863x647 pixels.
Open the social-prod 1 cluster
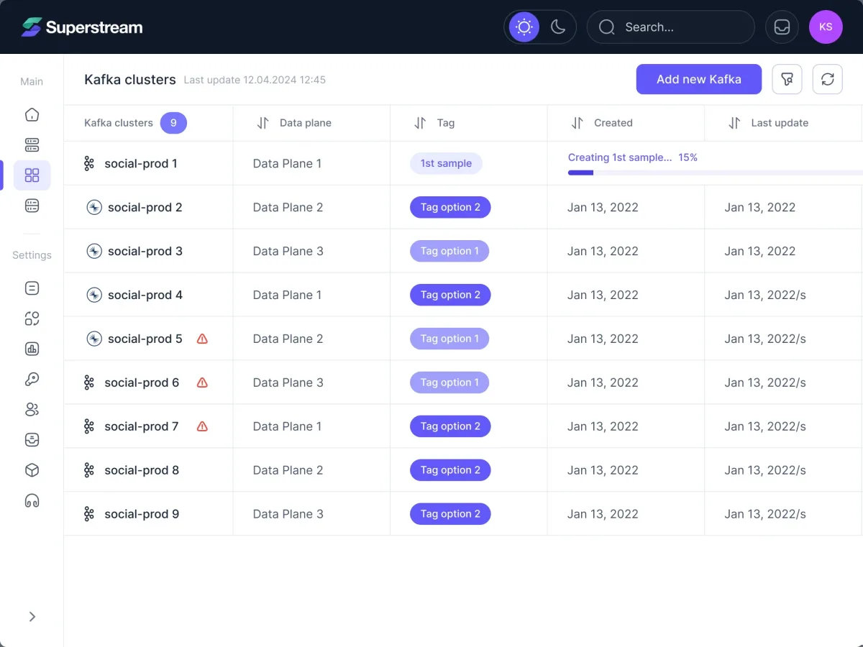click(x=141, y=163)
